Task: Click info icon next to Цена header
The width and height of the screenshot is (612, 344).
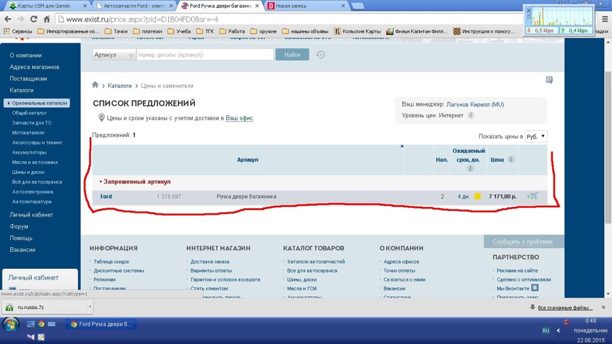Action: pos(511,159)
